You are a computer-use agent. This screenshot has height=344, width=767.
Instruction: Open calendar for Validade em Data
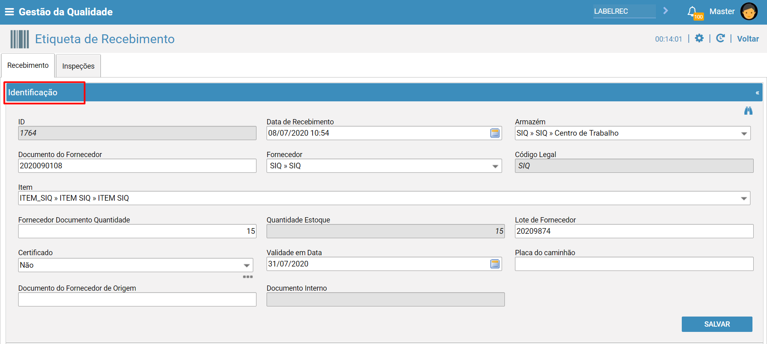(495, 264)
